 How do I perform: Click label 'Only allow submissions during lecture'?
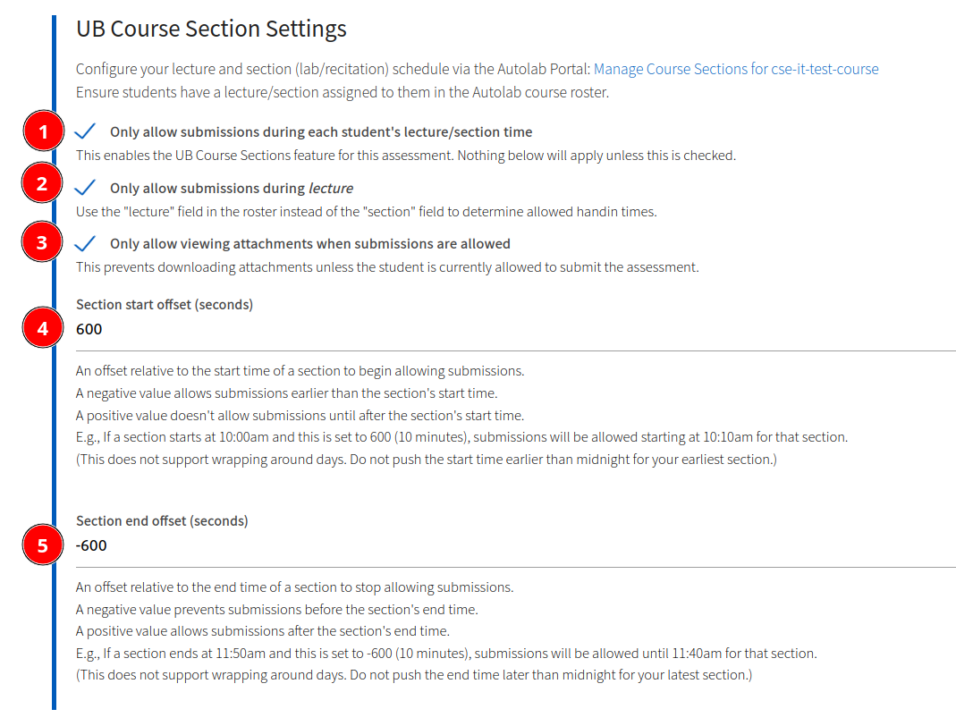coord(231,189)
